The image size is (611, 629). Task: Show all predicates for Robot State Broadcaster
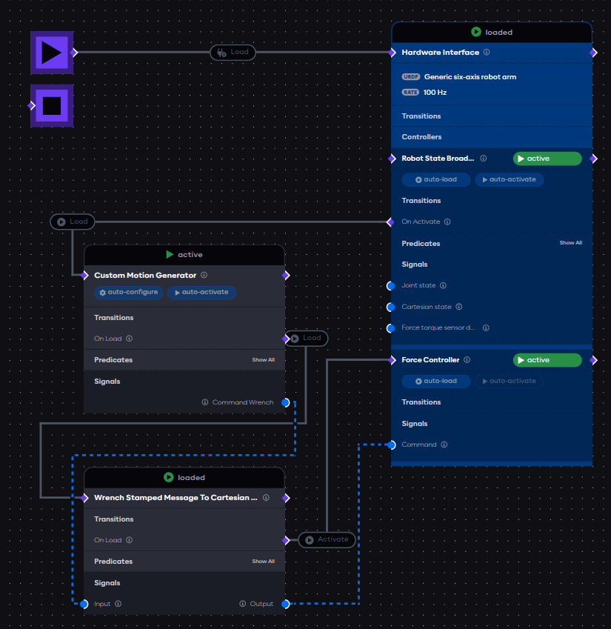coord(570,243)
